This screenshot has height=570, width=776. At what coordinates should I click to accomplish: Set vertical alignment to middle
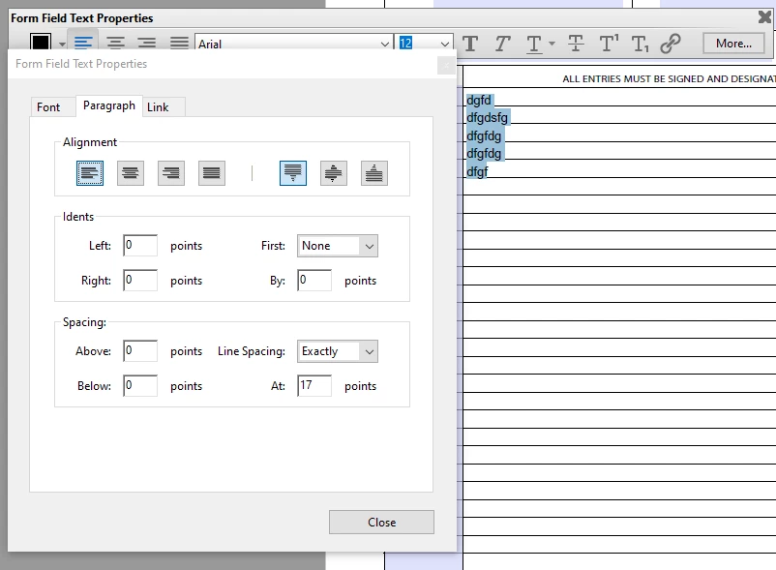[334, 173]
